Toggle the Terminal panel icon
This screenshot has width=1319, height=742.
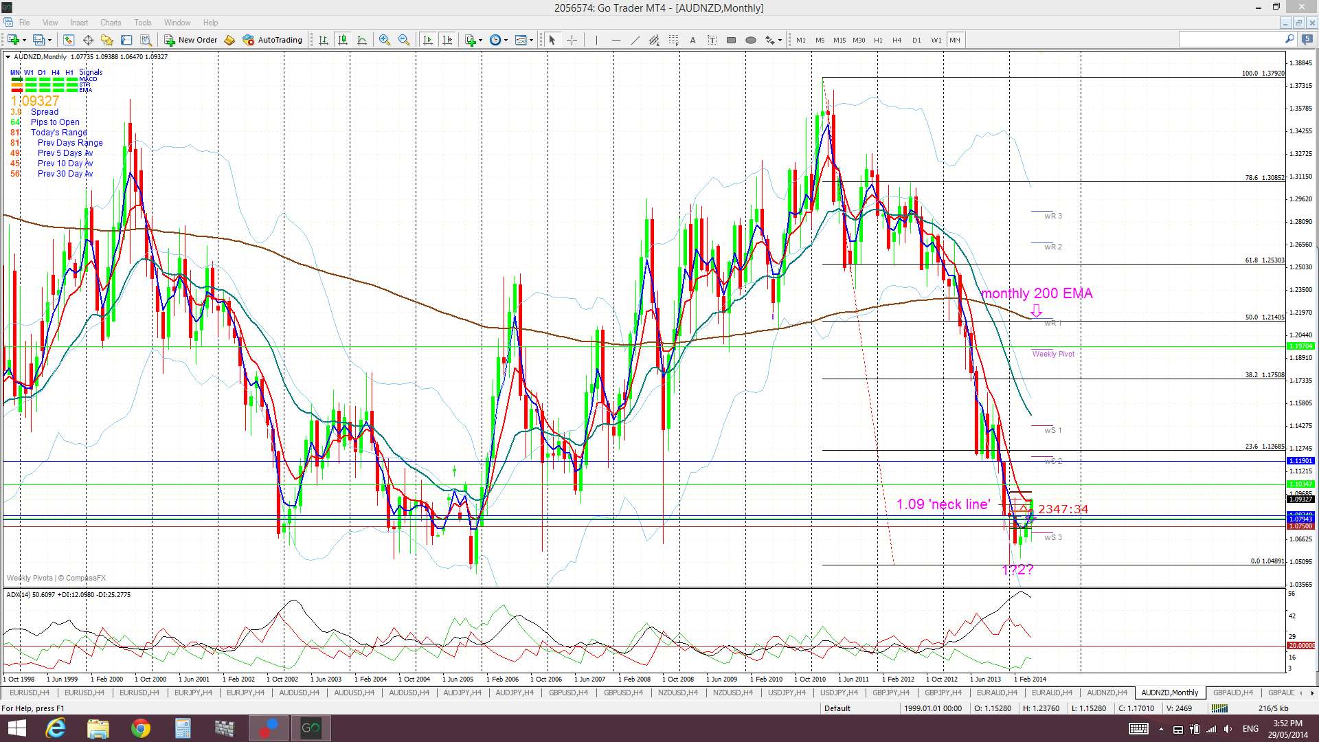coord(126,40)
